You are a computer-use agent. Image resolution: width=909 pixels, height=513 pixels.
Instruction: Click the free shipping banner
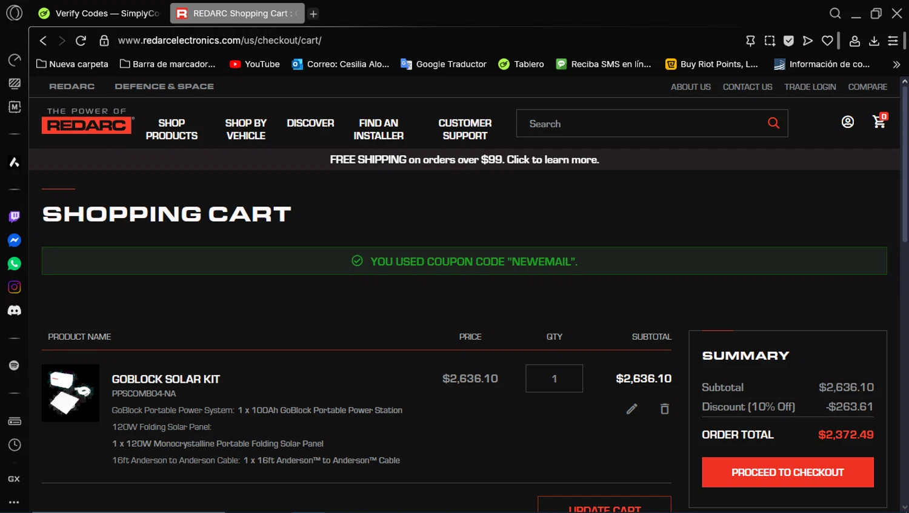point(464,160)
